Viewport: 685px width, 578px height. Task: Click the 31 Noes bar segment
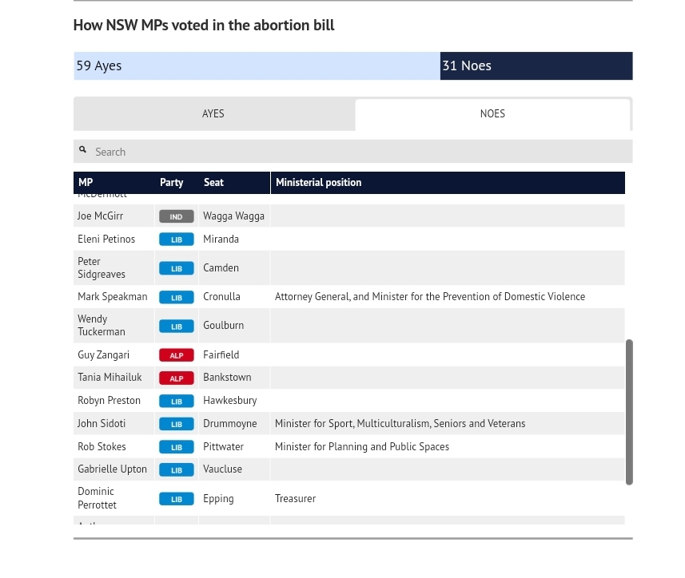[x=536, y=65]
